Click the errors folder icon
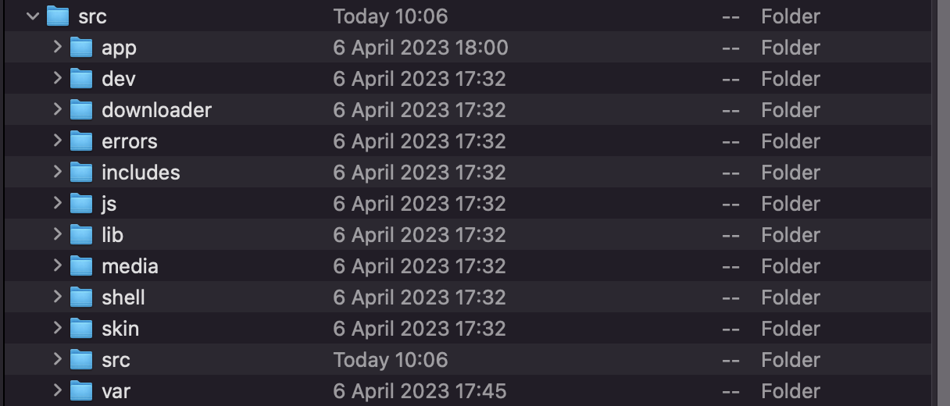The height and width of the screenshot is (406, 950). (x=81, y=141)
